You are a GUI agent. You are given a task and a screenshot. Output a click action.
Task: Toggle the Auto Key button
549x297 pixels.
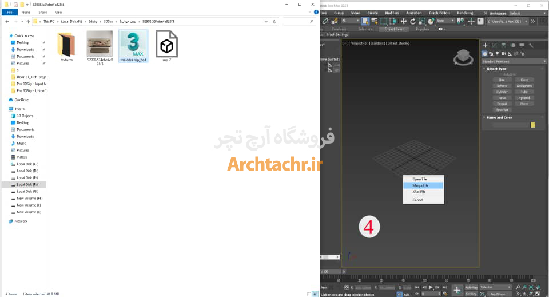pos(471,287)
